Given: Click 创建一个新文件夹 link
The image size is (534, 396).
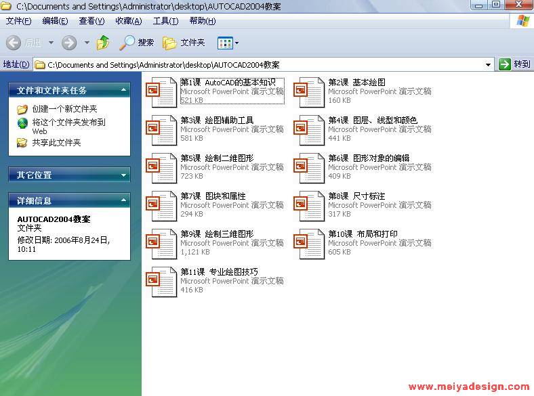Looking at the screenshot, I should pos(65,109).
